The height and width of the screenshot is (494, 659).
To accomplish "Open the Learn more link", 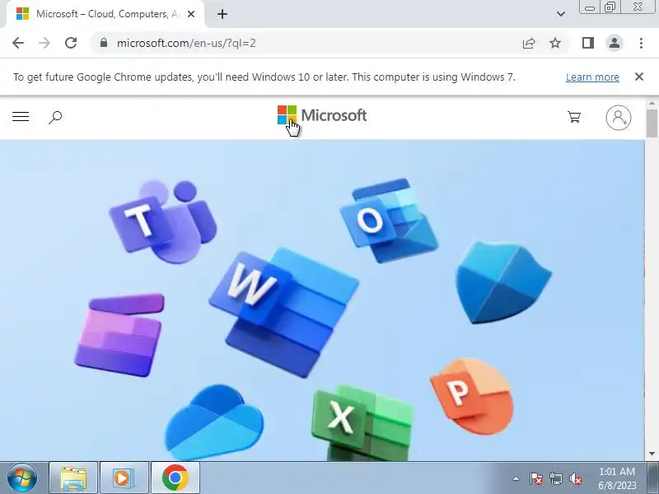I will [592, 77].
